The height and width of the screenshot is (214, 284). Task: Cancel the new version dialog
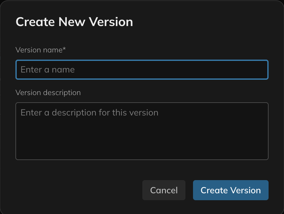164,190
